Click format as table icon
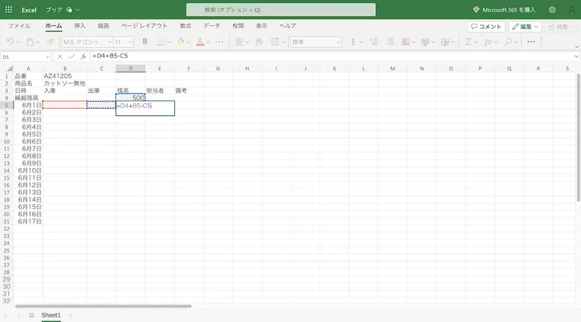The width and height of the screenshot is (581, 322). click(444, 42)
